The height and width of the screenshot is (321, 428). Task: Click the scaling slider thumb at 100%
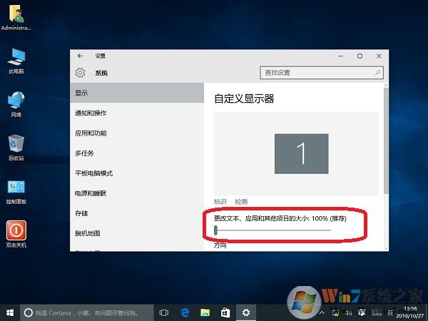(215, 230)
